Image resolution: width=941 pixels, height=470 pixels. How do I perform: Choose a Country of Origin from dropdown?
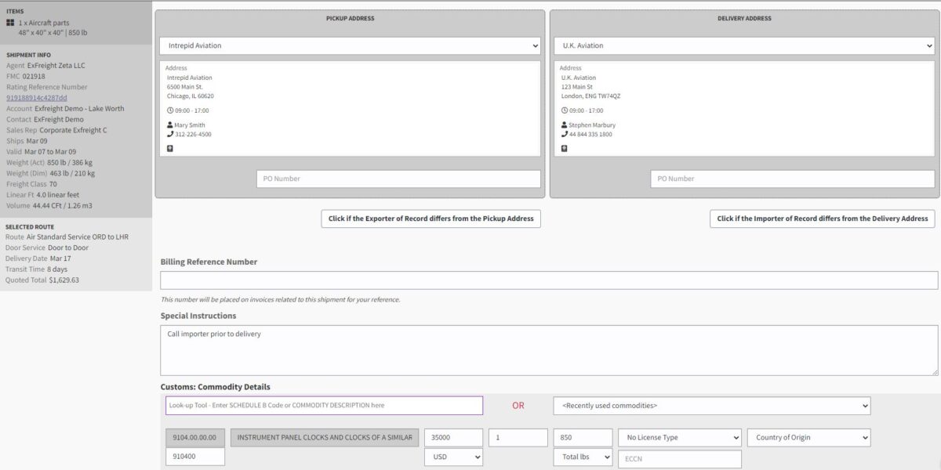(x=808, y=438)
